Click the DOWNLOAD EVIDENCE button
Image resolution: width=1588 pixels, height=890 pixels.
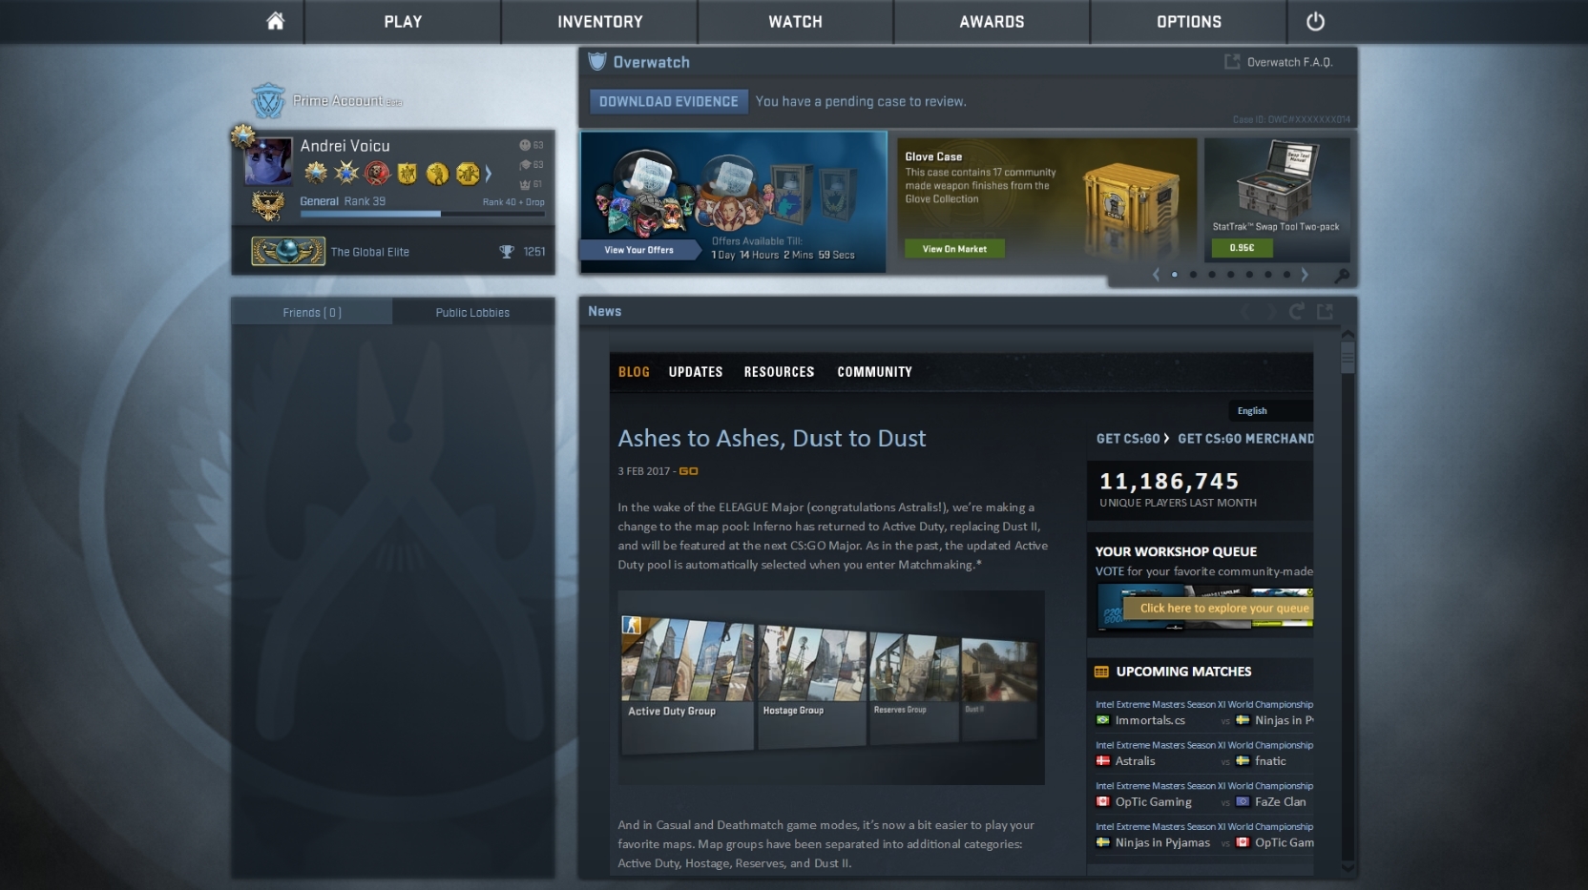tap(669, 101)
